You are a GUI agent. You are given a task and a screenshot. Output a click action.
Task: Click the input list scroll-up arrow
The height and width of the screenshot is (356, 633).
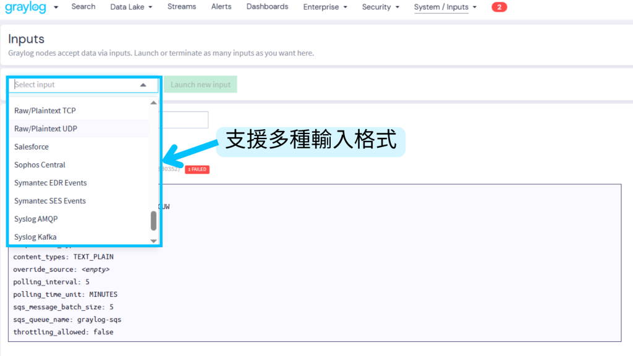[153, 103]
